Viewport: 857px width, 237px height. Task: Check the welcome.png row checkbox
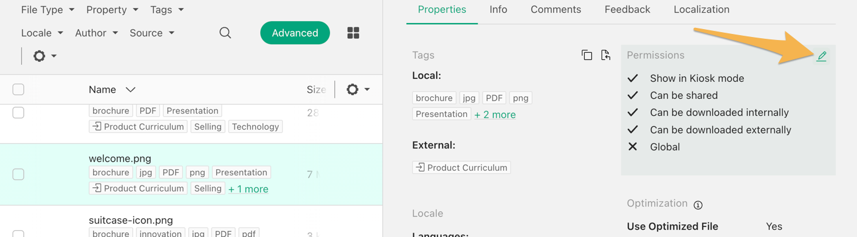click(18, 175)
